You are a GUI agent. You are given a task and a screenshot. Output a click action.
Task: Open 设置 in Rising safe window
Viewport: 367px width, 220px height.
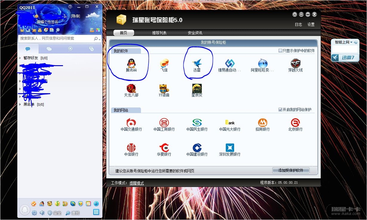pos(311,25)
